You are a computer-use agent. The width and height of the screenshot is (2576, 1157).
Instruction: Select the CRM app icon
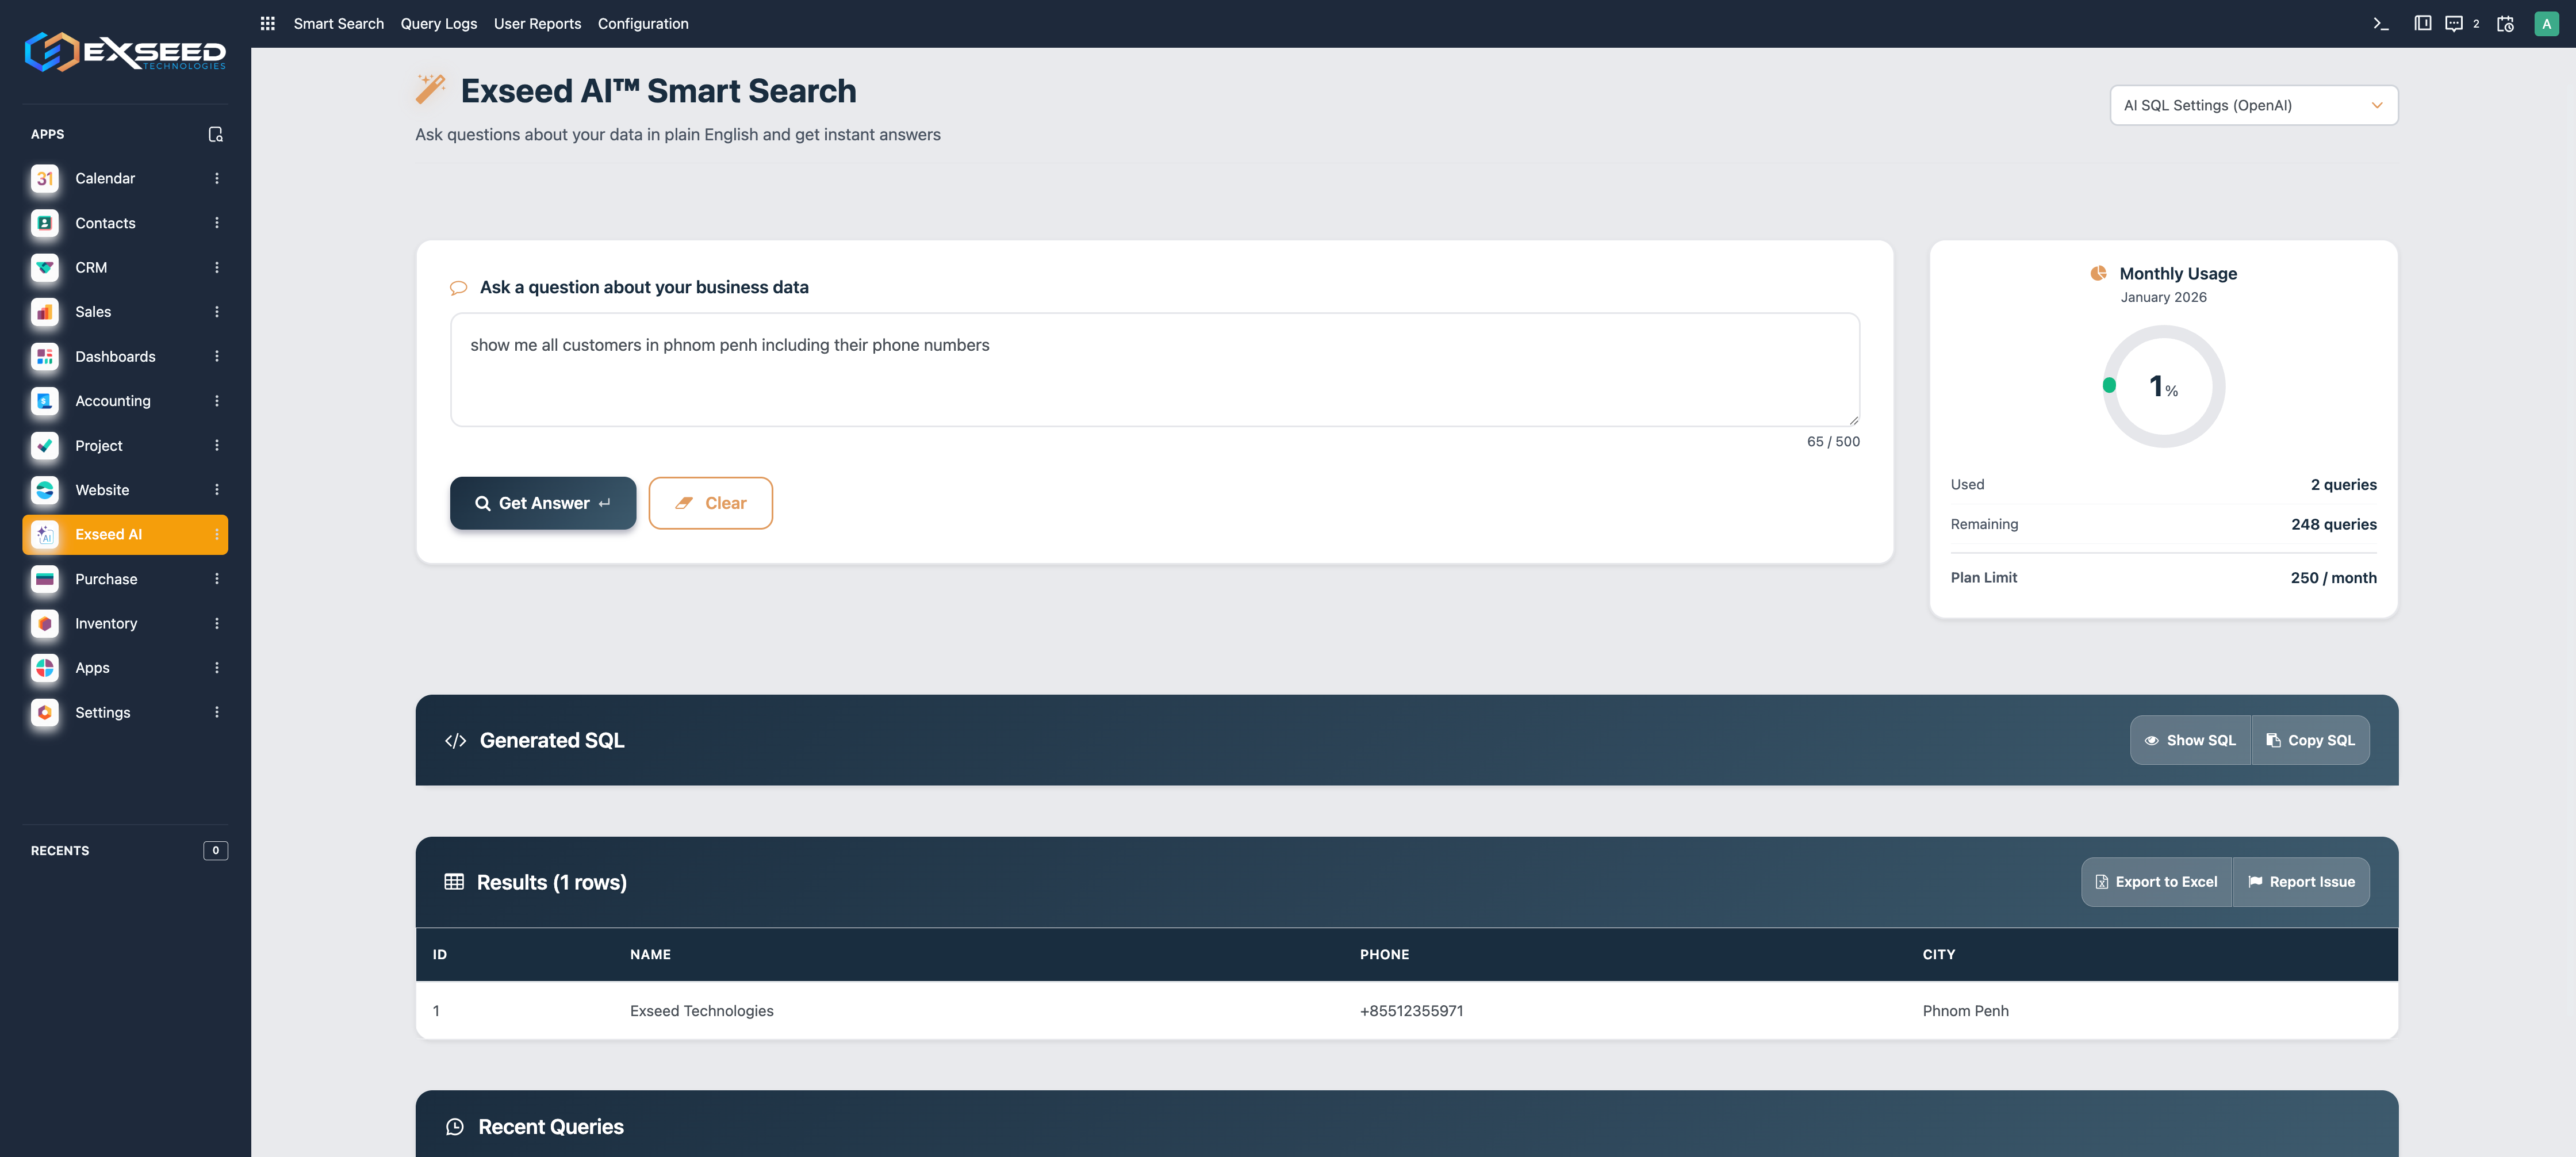tap(44, 267)
